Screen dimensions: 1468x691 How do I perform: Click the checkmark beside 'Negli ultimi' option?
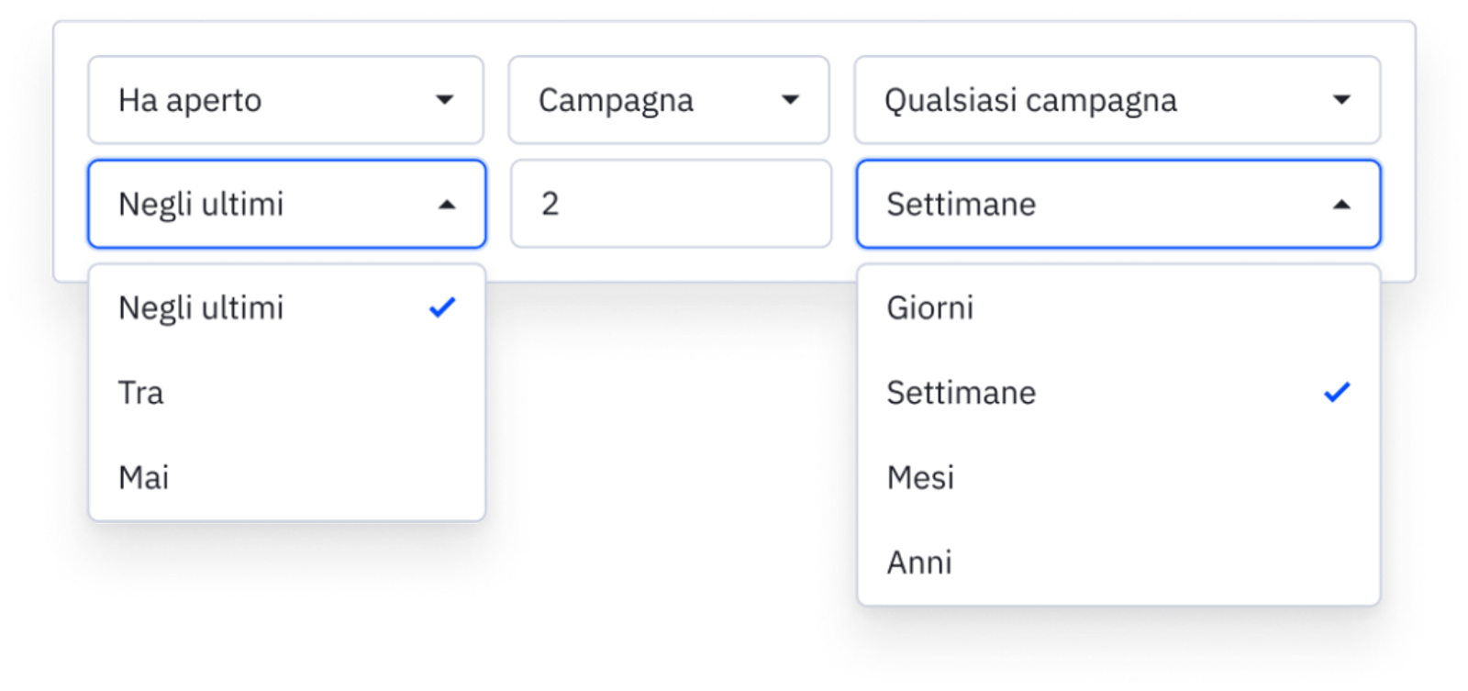point(442,307)
